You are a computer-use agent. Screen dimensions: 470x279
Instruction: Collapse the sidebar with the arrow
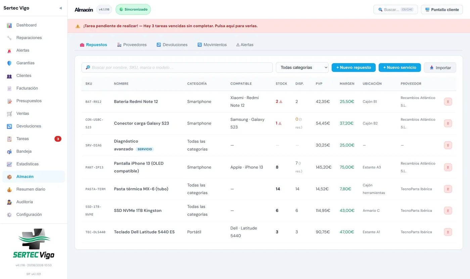coord(60,8)
